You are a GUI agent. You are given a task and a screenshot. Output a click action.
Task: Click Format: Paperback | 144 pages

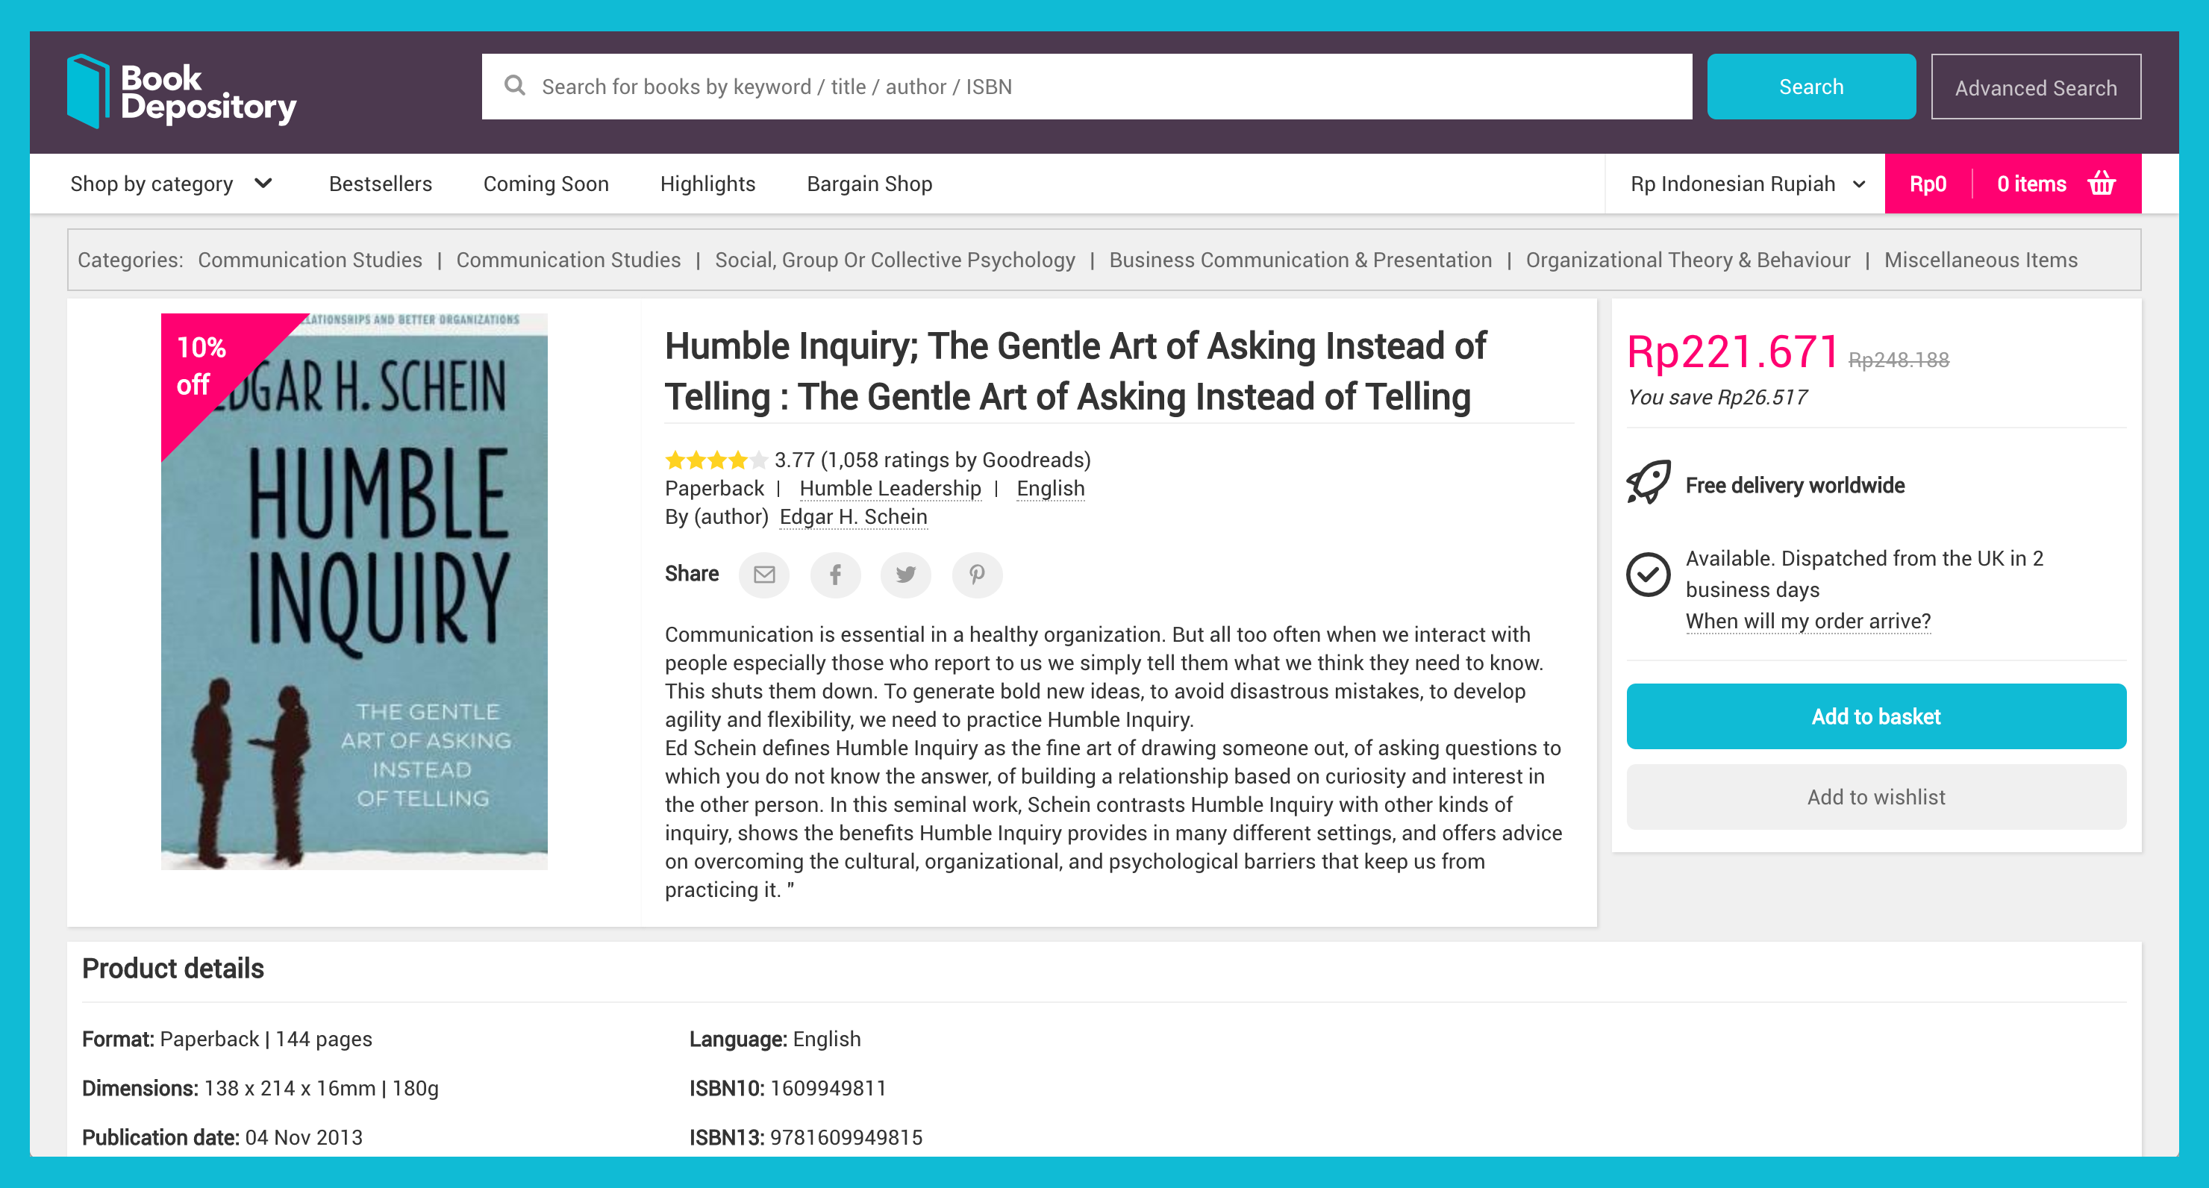[226, 1039]
